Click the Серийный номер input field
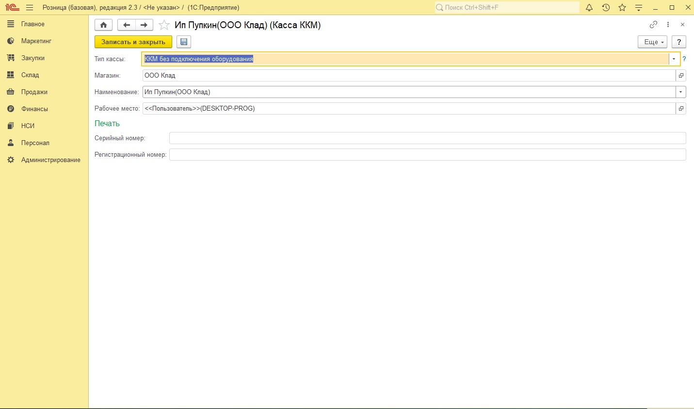Viewport: 694px width, 409px height. click(x=427, y=138)
